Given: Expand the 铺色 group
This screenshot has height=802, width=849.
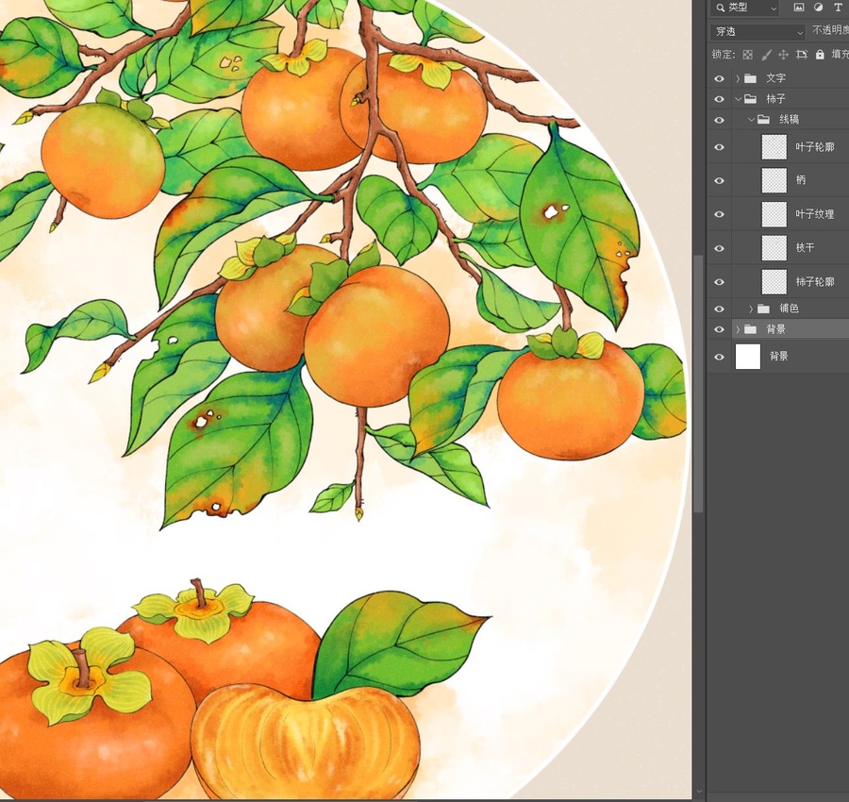Looking at the screenshot, I should pyautogui.click(x=751, y=309).
